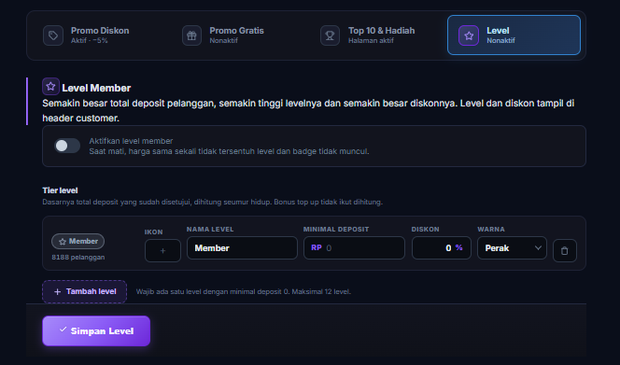Click the 'MINIMAL DEPOSIT' column label
The height and width of the screenshot is (365, 620).
point(336,230)
